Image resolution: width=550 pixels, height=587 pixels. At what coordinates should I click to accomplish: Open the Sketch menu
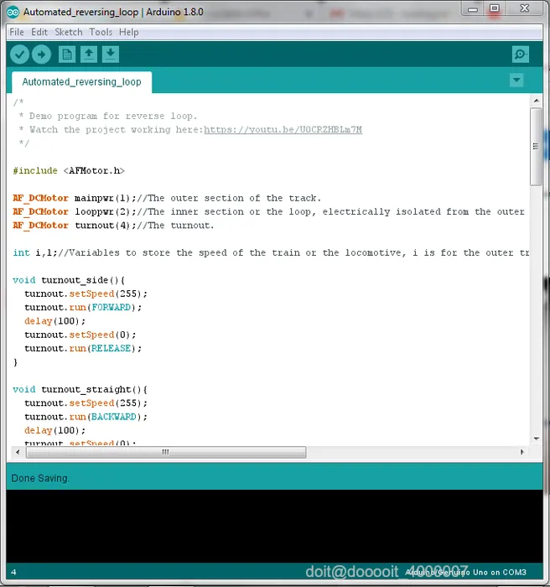tap(69, 32)
